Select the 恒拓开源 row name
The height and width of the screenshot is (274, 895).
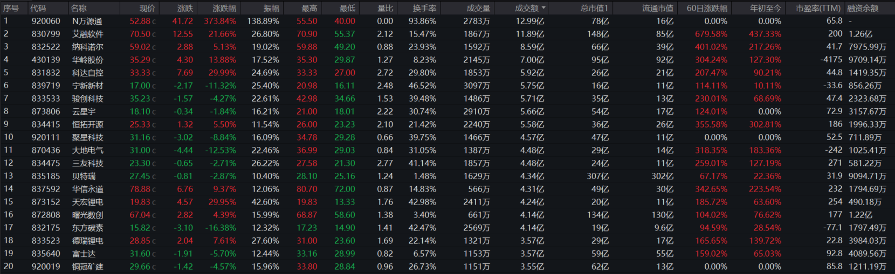(x=88, y=124)
